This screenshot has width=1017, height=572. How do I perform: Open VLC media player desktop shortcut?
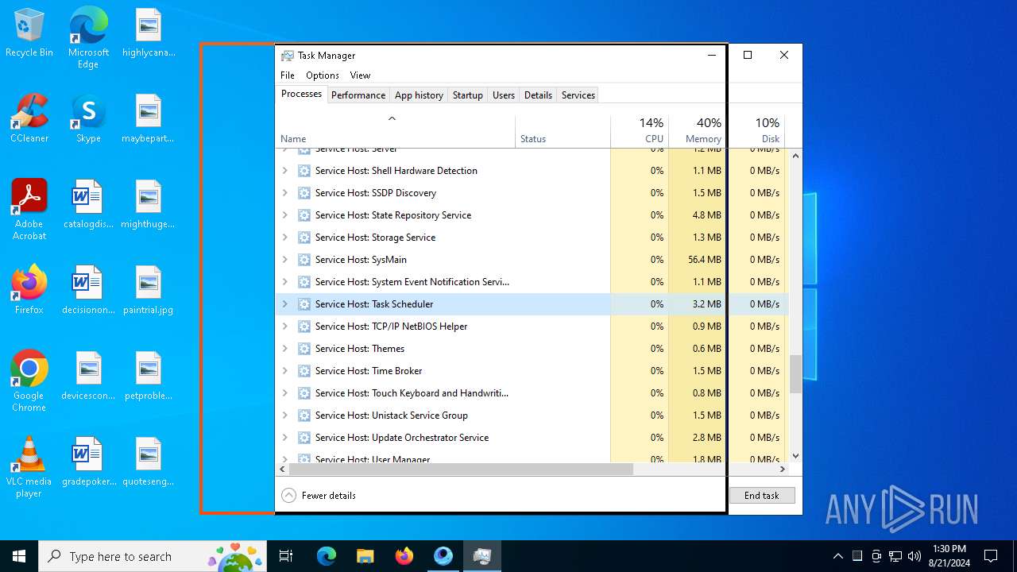click(29, 467)
